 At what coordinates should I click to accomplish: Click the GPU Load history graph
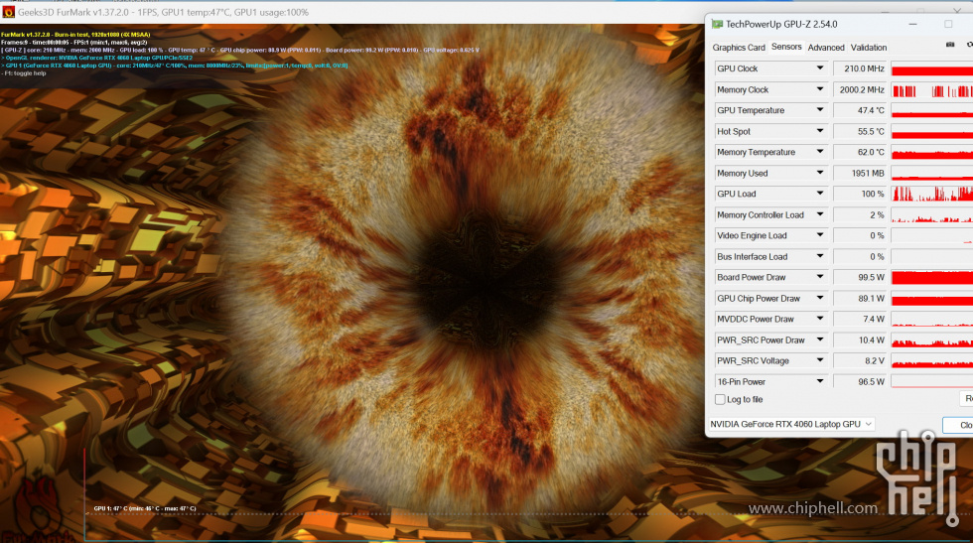(932, 195)
